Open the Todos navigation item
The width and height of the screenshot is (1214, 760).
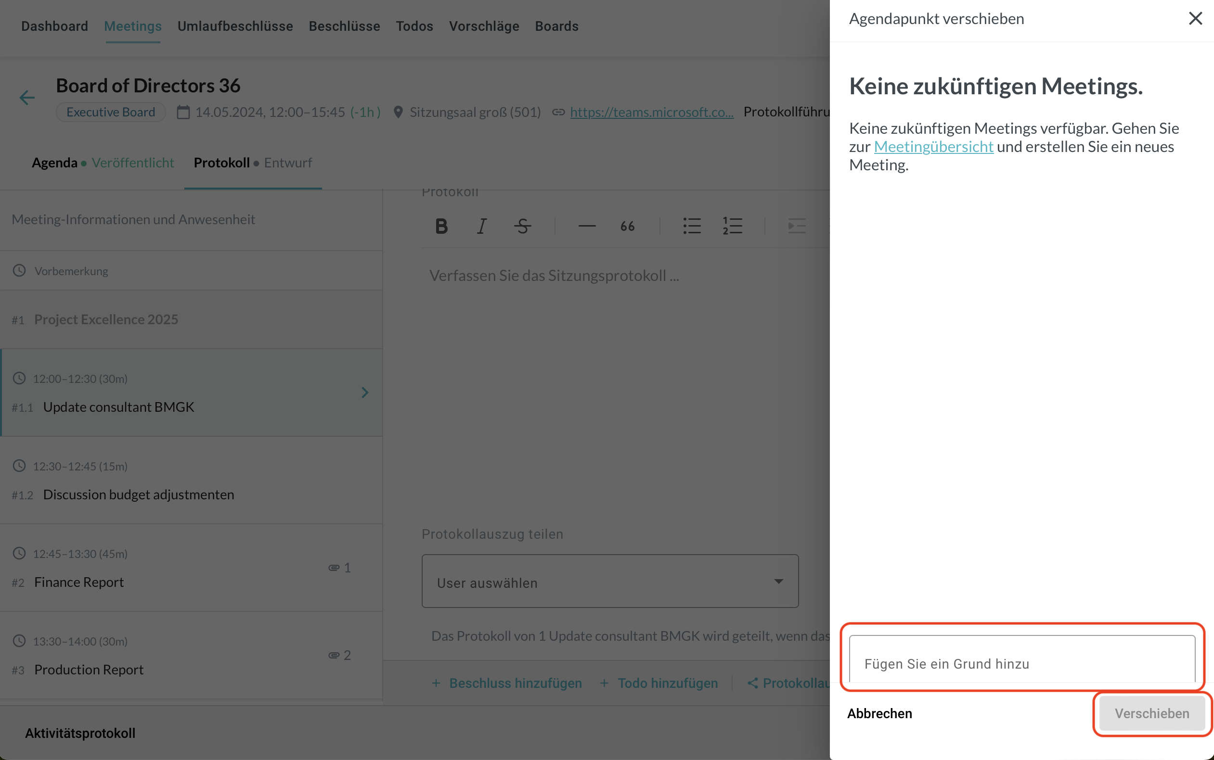coord(414,26)
